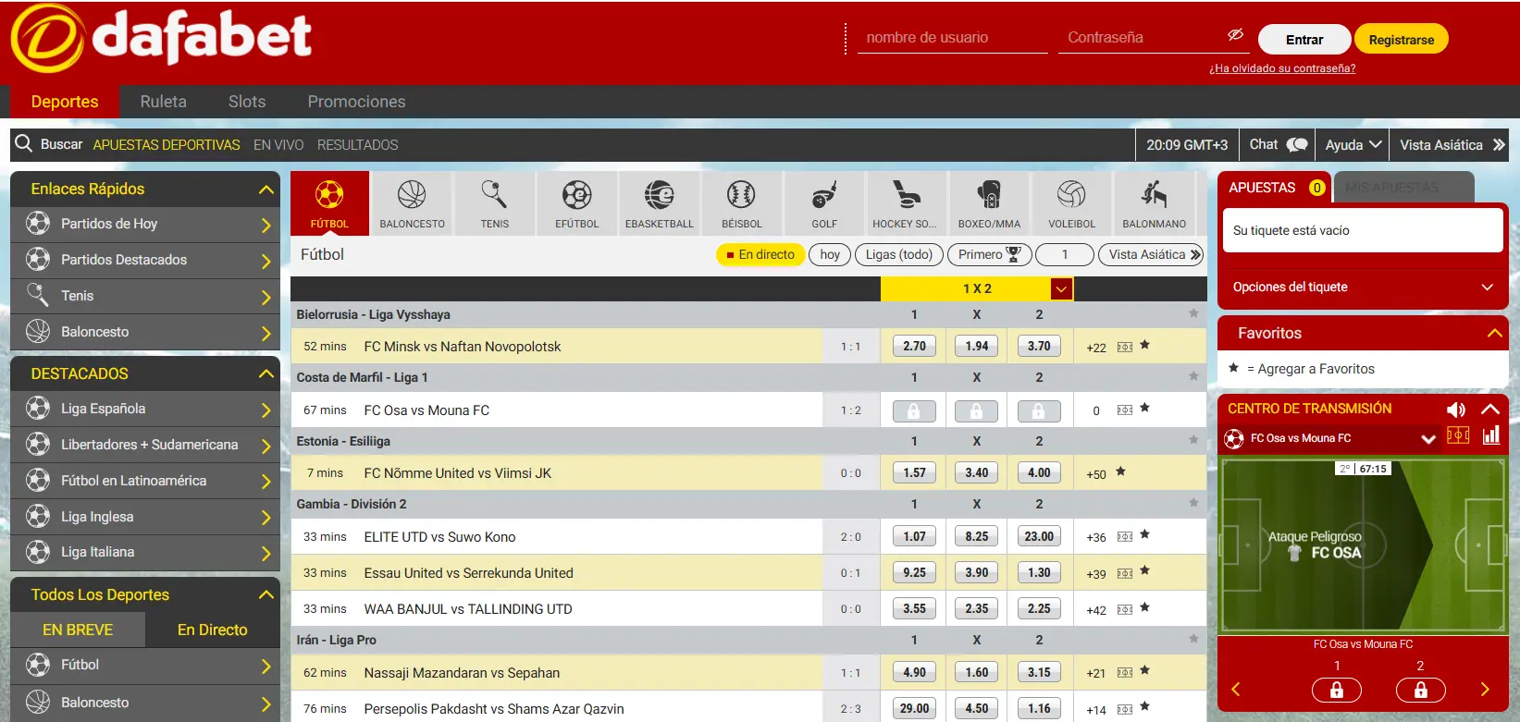Viewport: 1520px width, 722px height.
Task: Switch to En Directo sports tab
Action: pyautogui.click(x=212, y=630)
